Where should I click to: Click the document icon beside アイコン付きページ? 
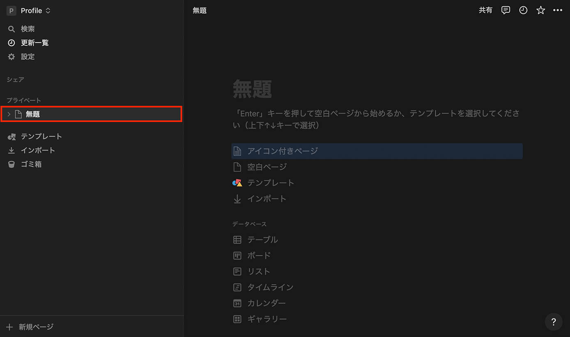[237, 151]
